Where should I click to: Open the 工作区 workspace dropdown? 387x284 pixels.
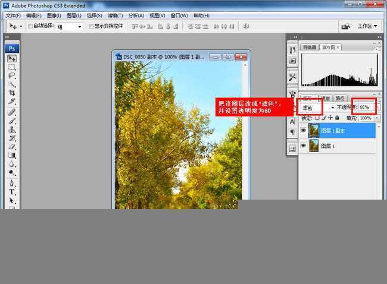(367, 26)
